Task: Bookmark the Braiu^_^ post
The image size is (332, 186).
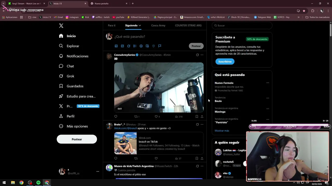Action: [197, 158]
